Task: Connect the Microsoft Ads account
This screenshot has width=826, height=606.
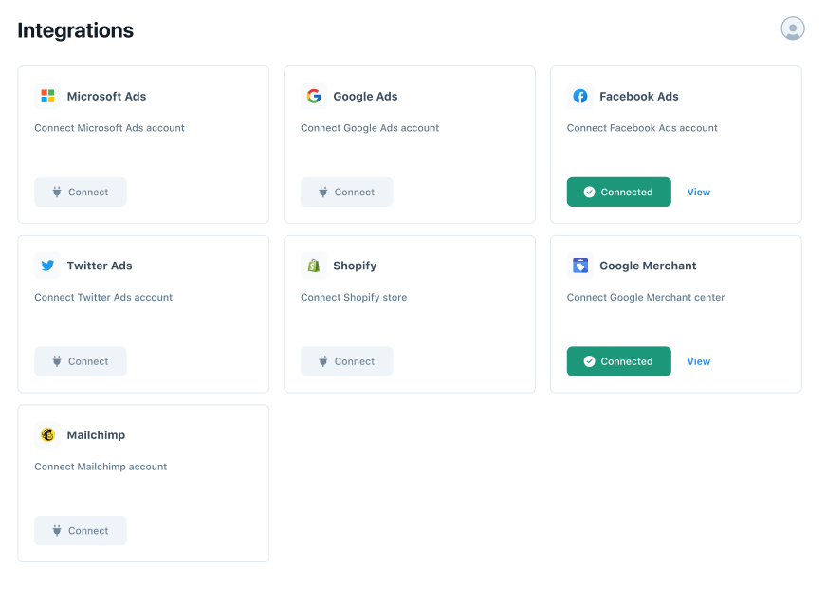Action: (x=81, y=192)
